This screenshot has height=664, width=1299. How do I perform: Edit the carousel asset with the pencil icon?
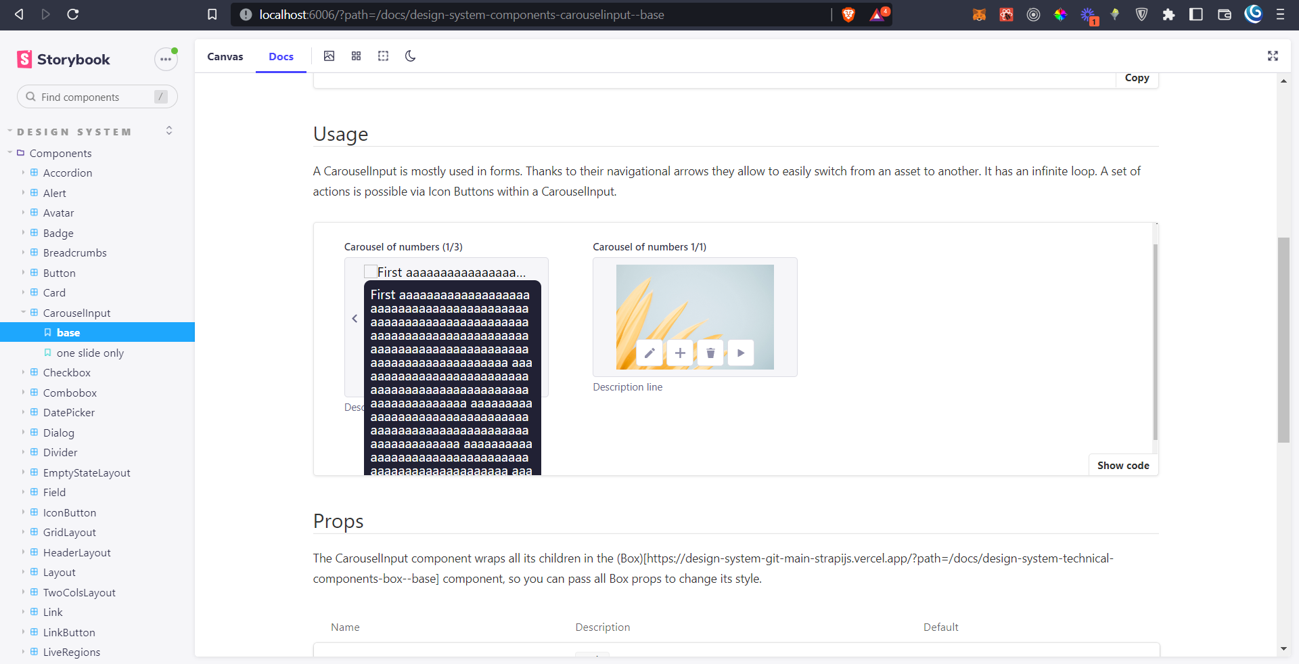649,353
